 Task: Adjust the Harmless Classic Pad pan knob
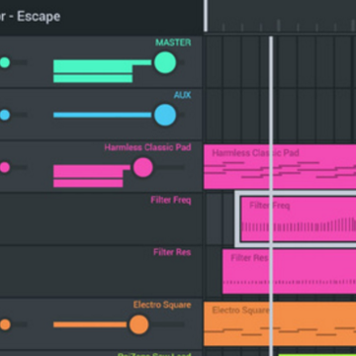(5, 167)
